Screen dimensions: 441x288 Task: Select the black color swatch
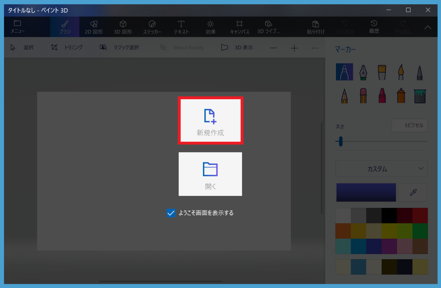click(389, 215)
